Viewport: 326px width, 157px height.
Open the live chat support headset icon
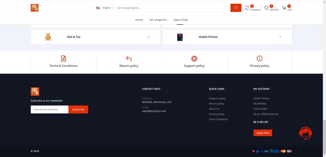[305, 133]
